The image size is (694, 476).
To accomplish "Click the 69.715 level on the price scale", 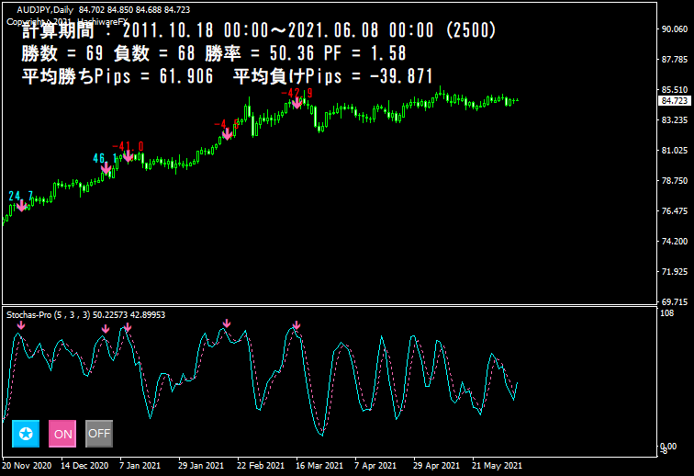I will [675, 301].
